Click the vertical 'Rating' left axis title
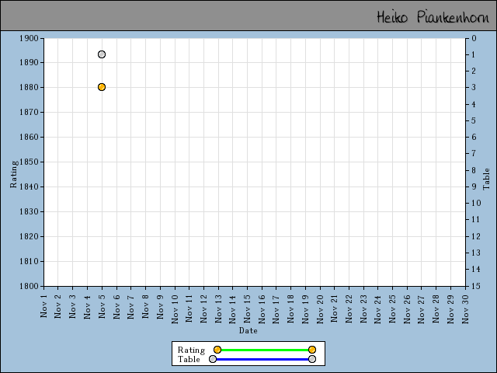The width and height of the screenshot is (497, 373). pyautogui.click(x=13, y=174)
